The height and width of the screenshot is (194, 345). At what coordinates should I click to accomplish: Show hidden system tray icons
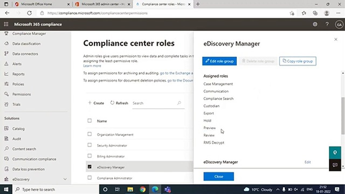click(x=278, y=189)
